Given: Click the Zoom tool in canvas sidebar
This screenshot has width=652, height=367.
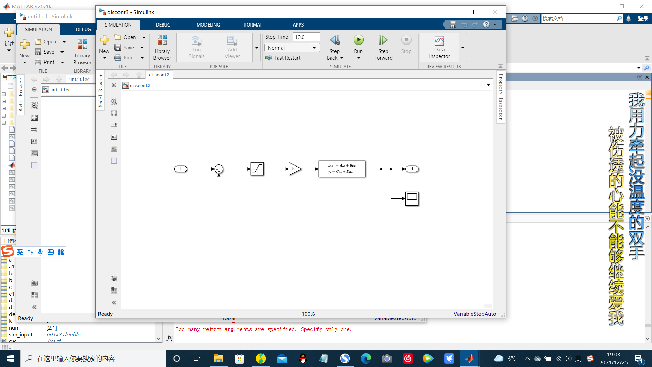Looking at the screenshot, I should pos(114,101).
